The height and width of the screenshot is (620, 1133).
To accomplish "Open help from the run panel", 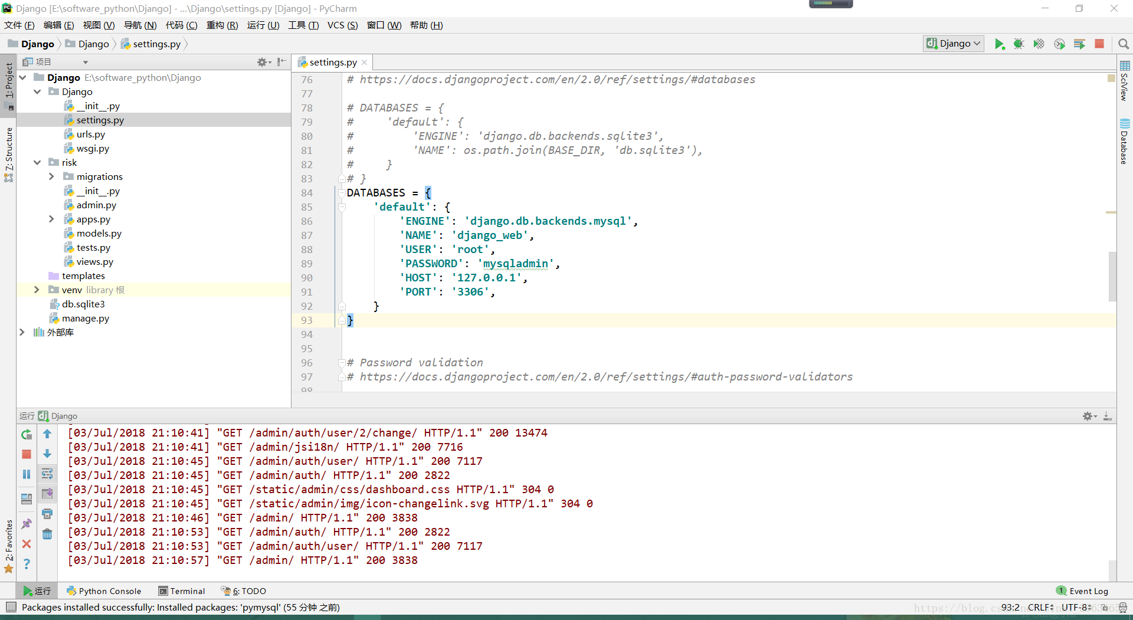I will coord(27,564).
